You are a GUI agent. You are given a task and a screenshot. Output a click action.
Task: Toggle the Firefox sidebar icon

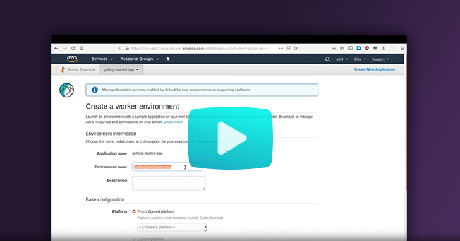pos(350,49)
